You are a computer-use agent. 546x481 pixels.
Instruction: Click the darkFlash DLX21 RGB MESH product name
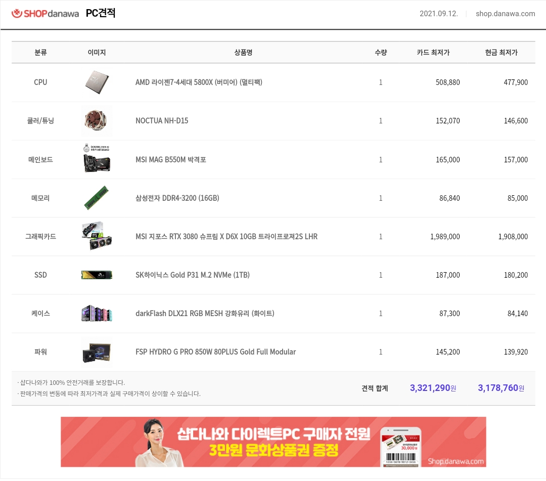point(205,314)
